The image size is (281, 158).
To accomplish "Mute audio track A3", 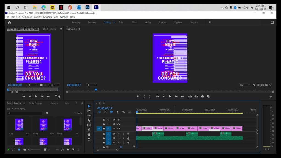I will point(119,143).
